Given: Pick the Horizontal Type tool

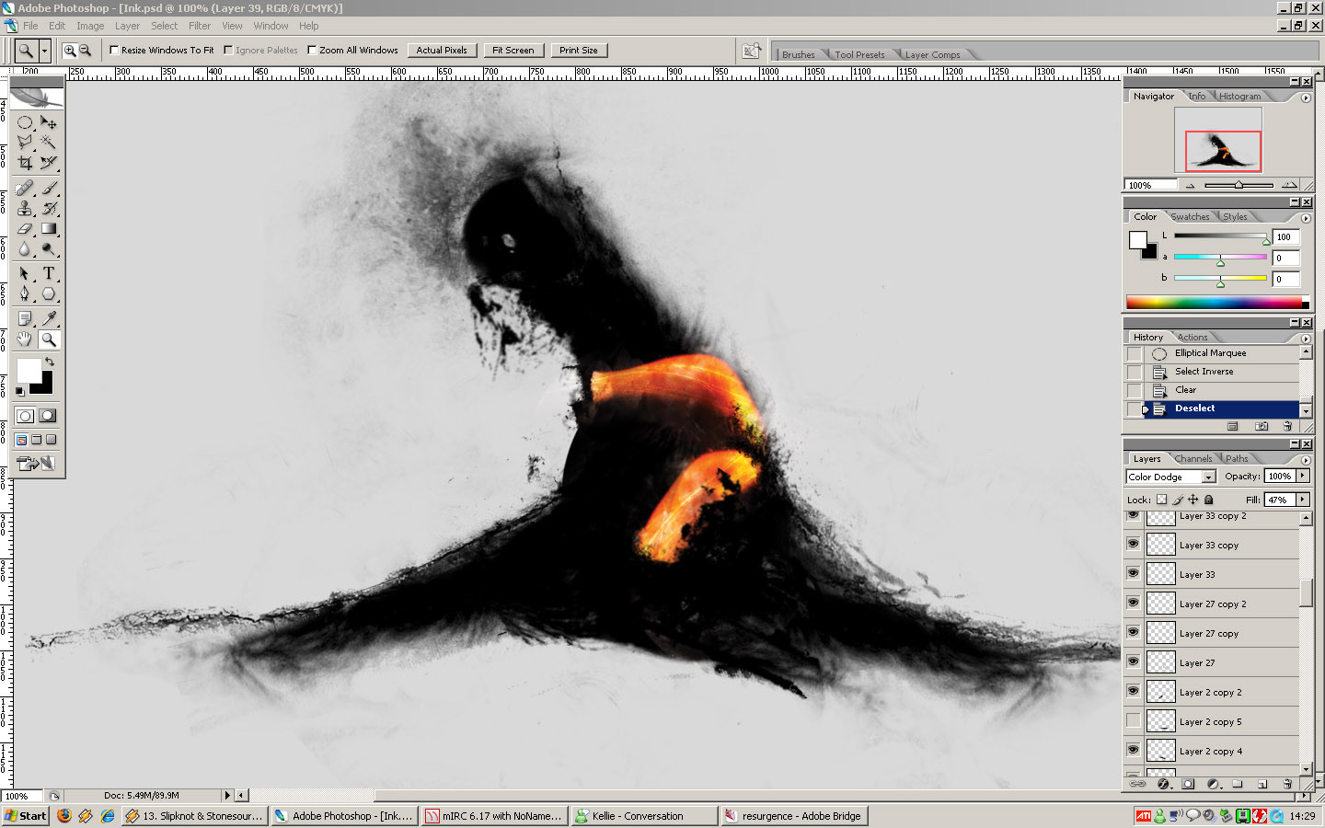Looking at the screenshot, I should click(49, 273).
